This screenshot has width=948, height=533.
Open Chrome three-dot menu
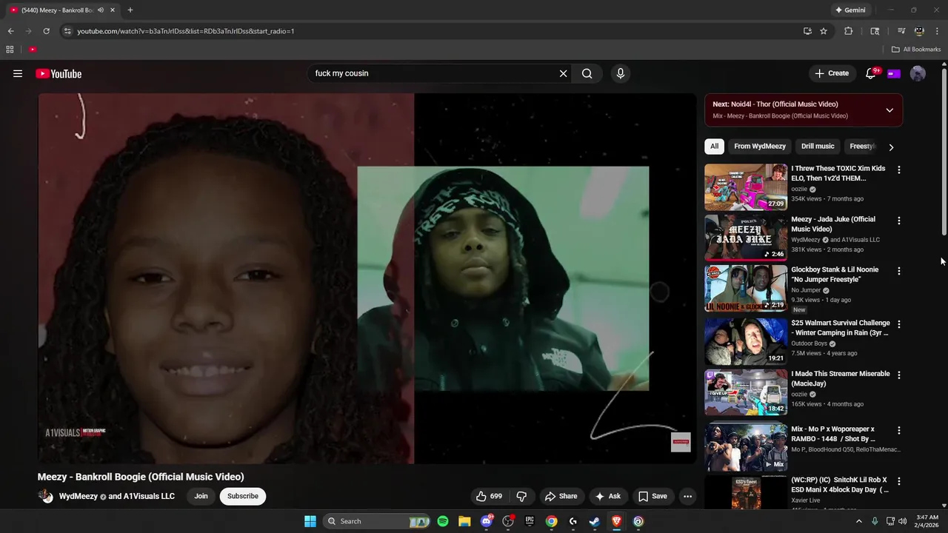click(x=937, y=31)
